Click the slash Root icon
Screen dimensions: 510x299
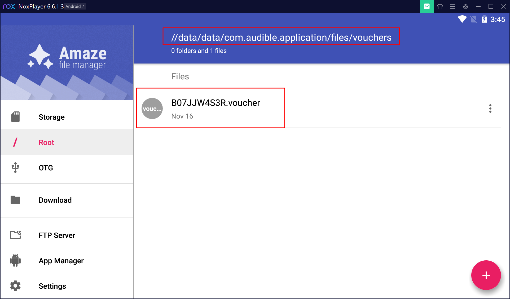coord(15,142)
